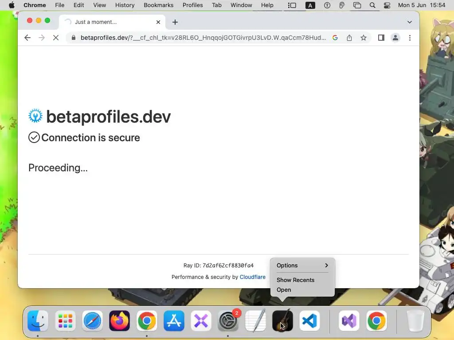Click the browser Forward arrow
The image size is (454, 340).
pos(42,38)
